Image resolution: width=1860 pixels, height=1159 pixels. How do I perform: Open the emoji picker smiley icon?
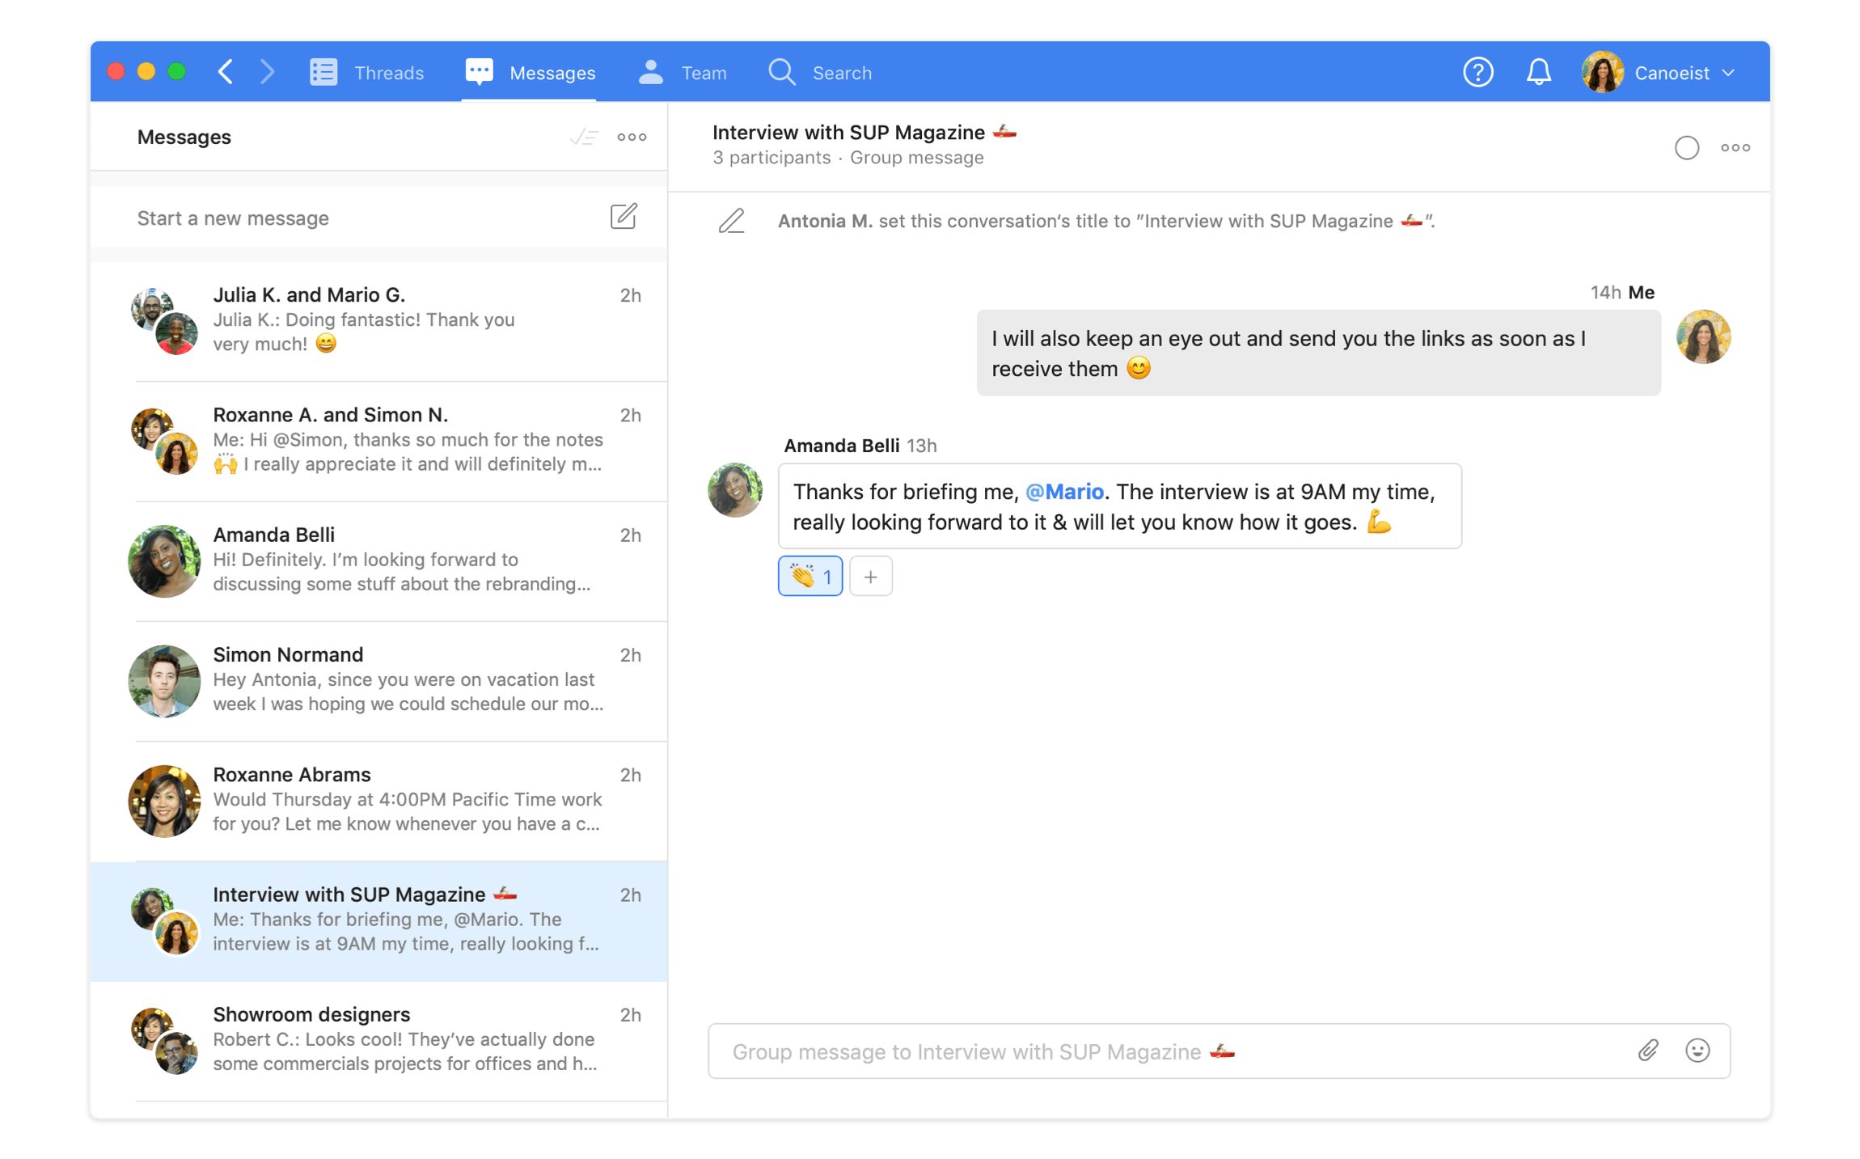coord(1696,1051)
